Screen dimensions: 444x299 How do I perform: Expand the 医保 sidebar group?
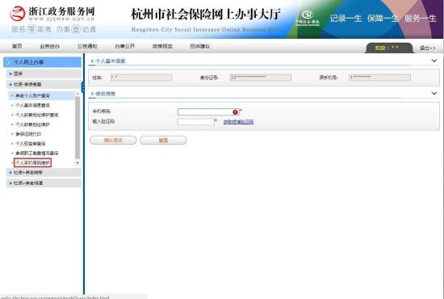click(44, 74)
